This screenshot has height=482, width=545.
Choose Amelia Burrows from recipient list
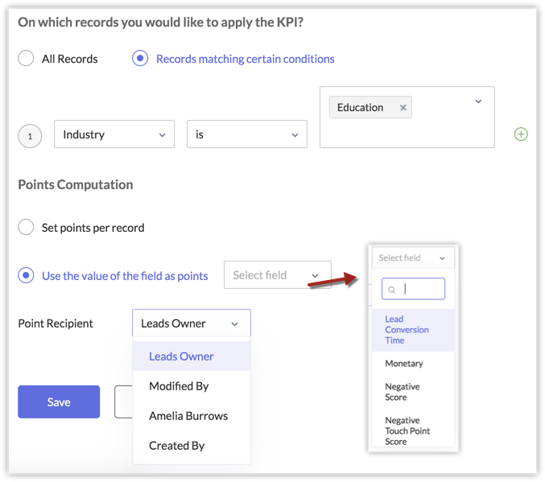tap(188, 416)
